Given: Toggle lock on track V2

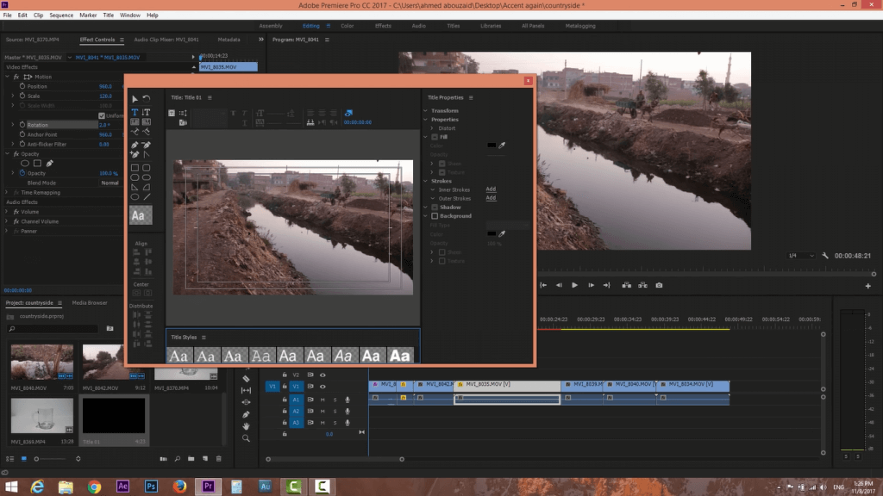Looking at the screenshot, I should click(x=285, y=375).
